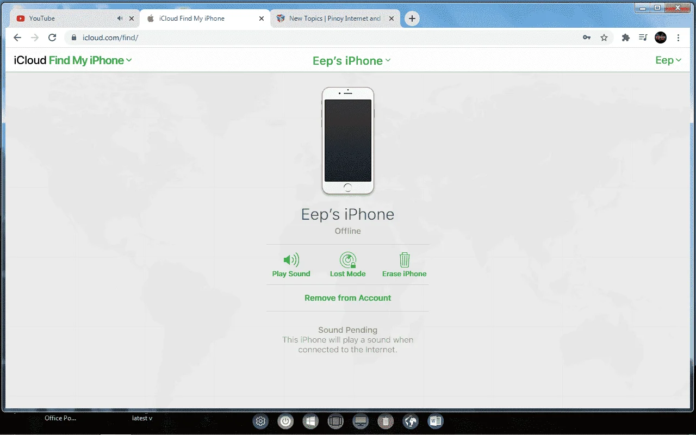Go back to the previous page

point(17,38)
